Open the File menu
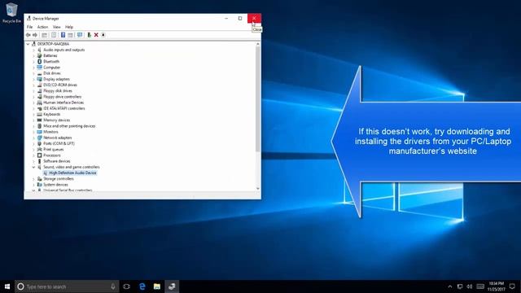Viewport: 521px width, 293px height. 29,27
